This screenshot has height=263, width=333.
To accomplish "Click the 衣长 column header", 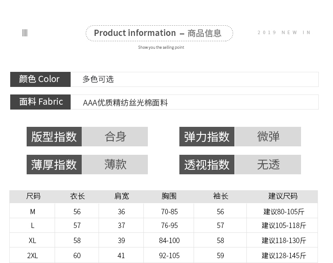I will tap(77, 196).
